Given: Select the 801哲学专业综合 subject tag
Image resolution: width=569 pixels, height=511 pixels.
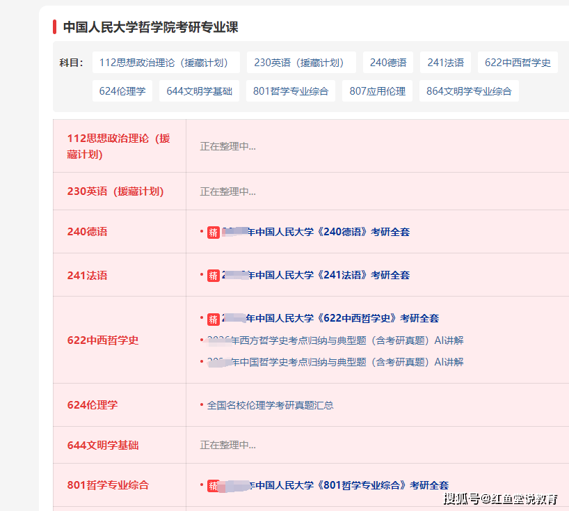Looking at the screenshot, I should point(291,91).
